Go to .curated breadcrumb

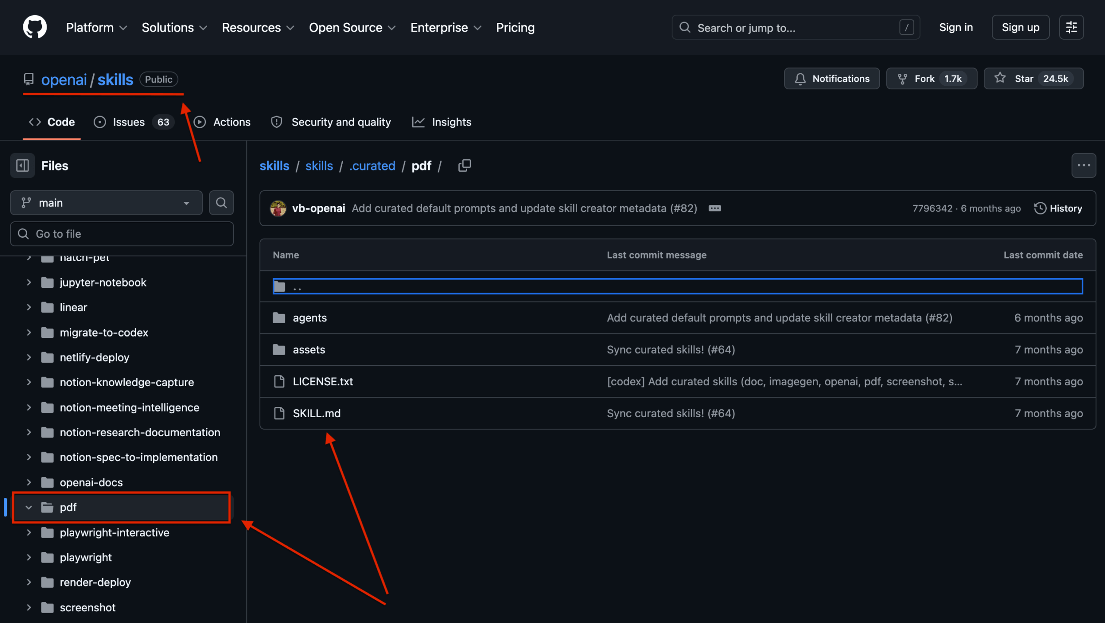[x=372, y=166]
